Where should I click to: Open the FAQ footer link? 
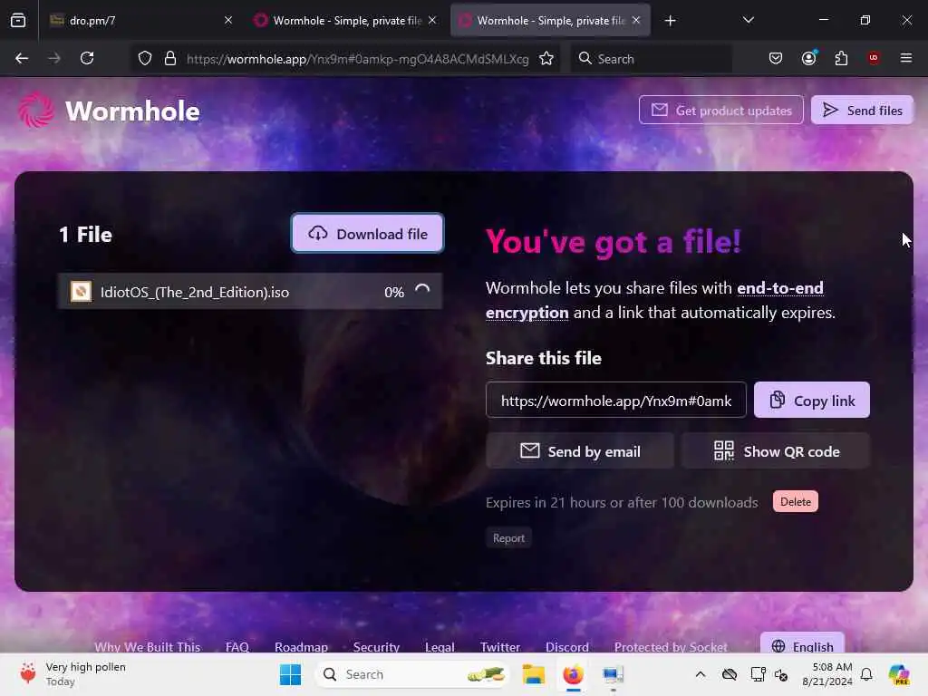[x=237, y=647]
